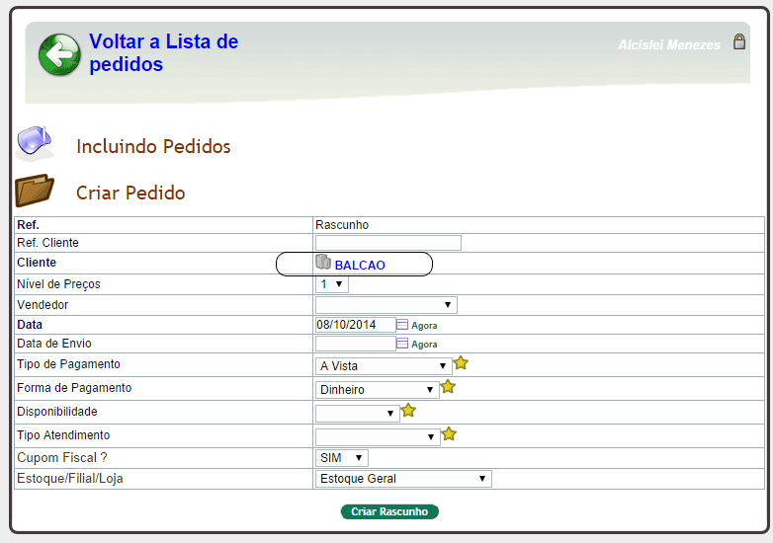This screenshot has width=773, height=543.
Task: Open calendar icon for Data field
Action: point(402,325)
